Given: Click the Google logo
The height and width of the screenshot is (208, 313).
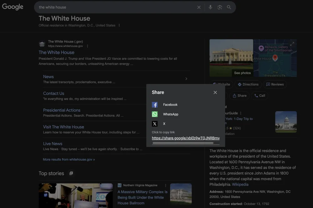Looking at the screenshot, I should 13,7.
